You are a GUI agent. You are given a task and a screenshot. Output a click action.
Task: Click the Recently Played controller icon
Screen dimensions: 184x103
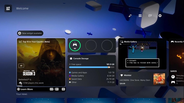tap(172, 42)
